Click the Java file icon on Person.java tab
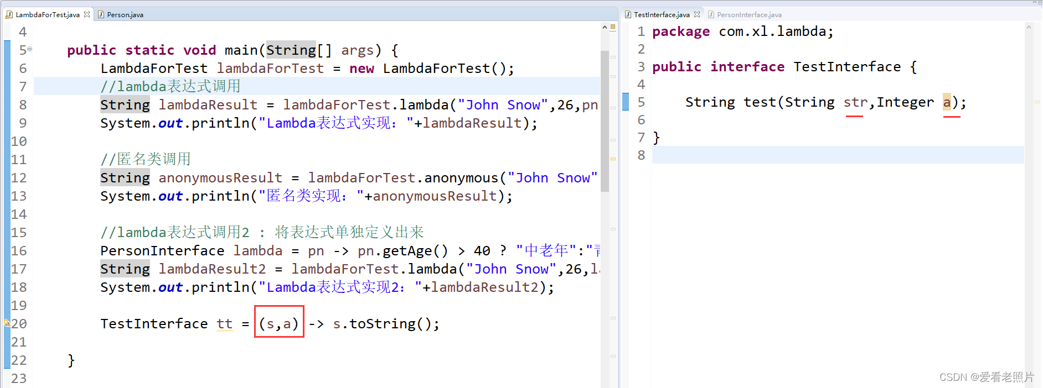Screen dimensions: 1043x388 pos(101,15)
